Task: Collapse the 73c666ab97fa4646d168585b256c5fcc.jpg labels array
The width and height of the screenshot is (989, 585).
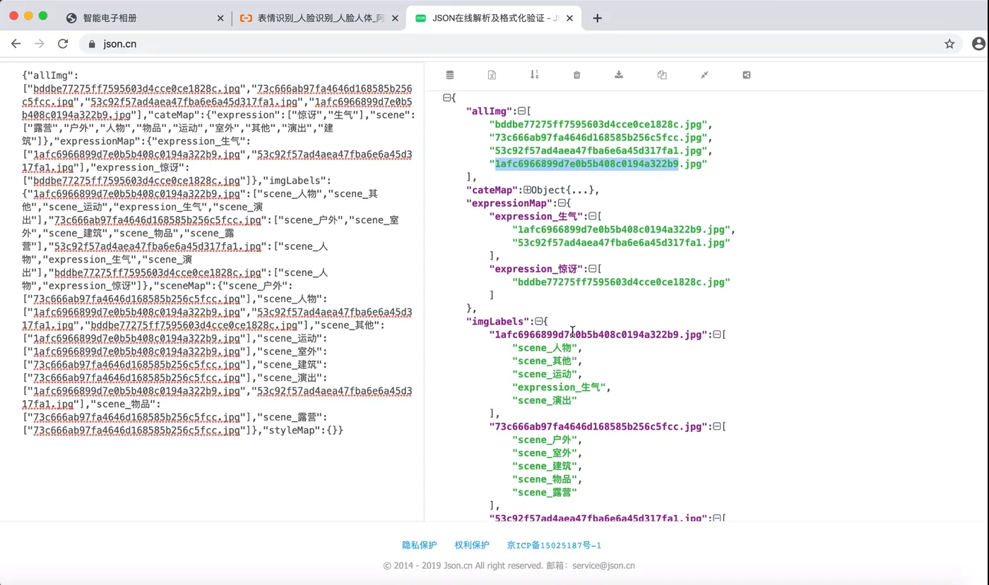Action: [x=716, y=427]
